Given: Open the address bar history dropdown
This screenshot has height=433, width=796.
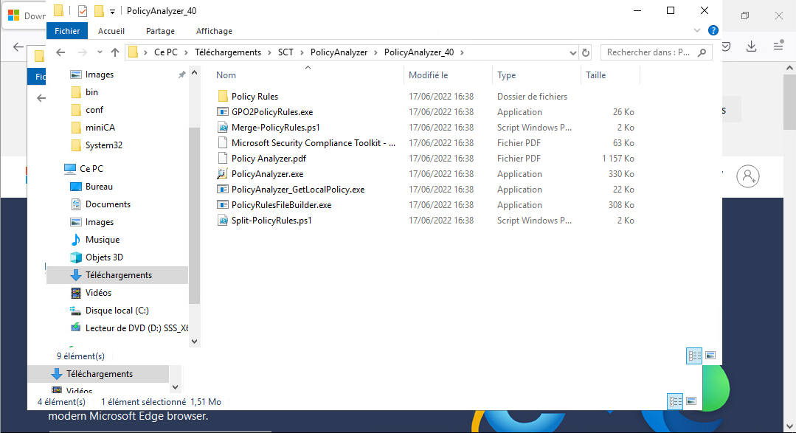Looking at the screenshot, I should 572,52.
